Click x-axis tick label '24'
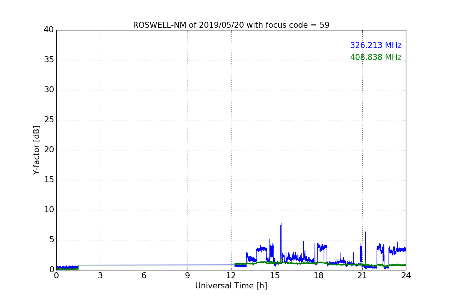451x300 pixels. pyautogui.click(x=406, y=276)
